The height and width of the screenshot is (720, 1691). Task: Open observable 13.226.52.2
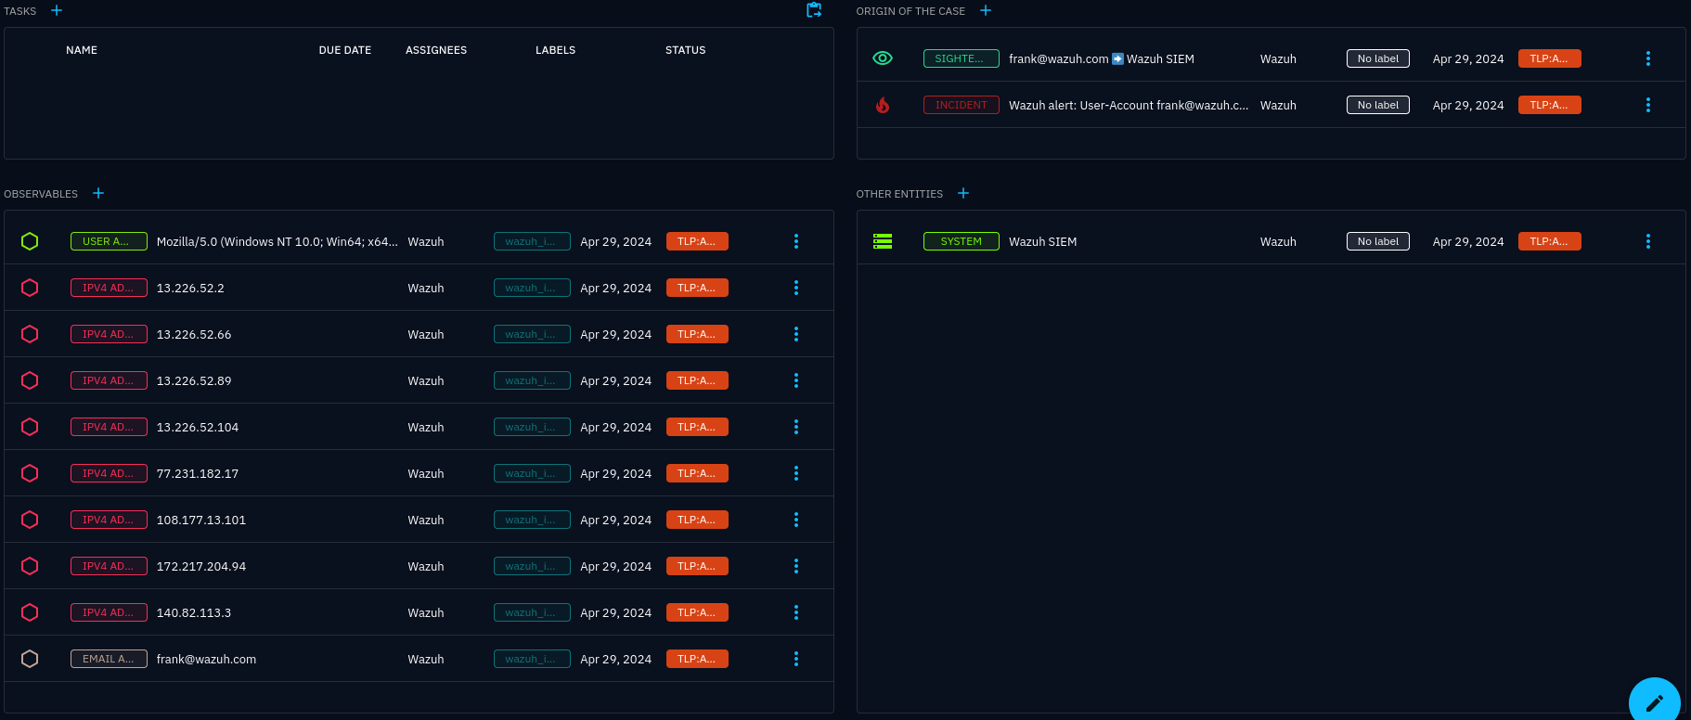(190, 288)
